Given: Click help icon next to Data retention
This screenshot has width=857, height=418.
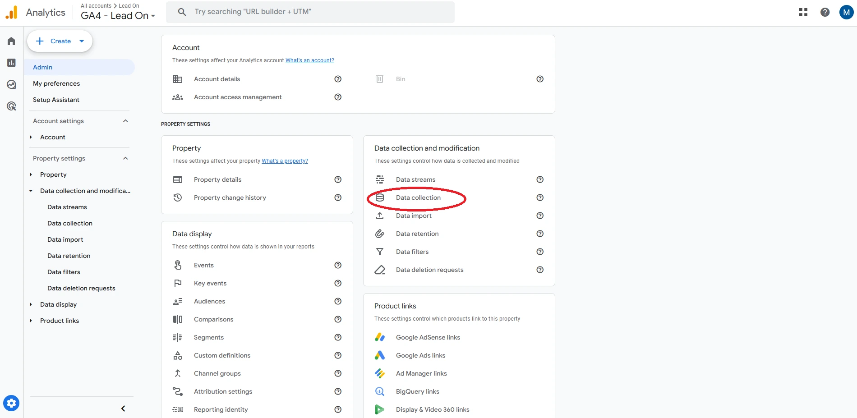Looking at the screenshot, I should [x=540, y=234].
